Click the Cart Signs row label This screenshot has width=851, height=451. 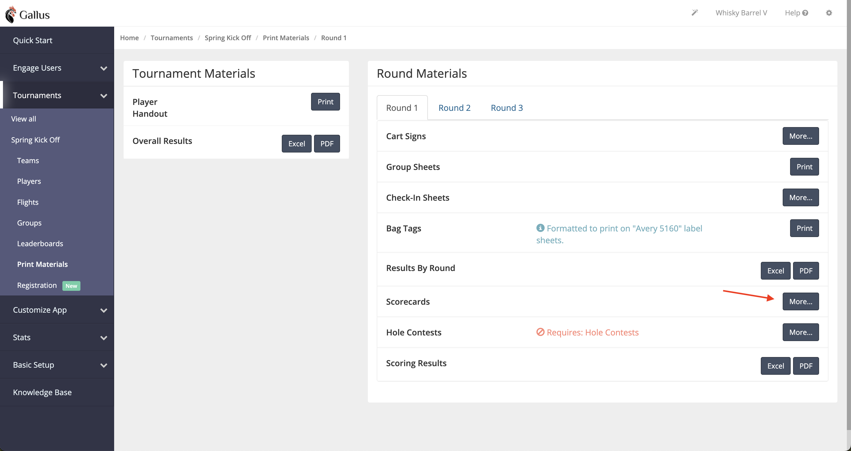click(406, 136)
